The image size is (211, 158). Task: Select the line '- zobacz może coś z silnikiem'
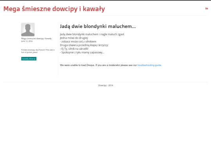(x=78, y=41)
